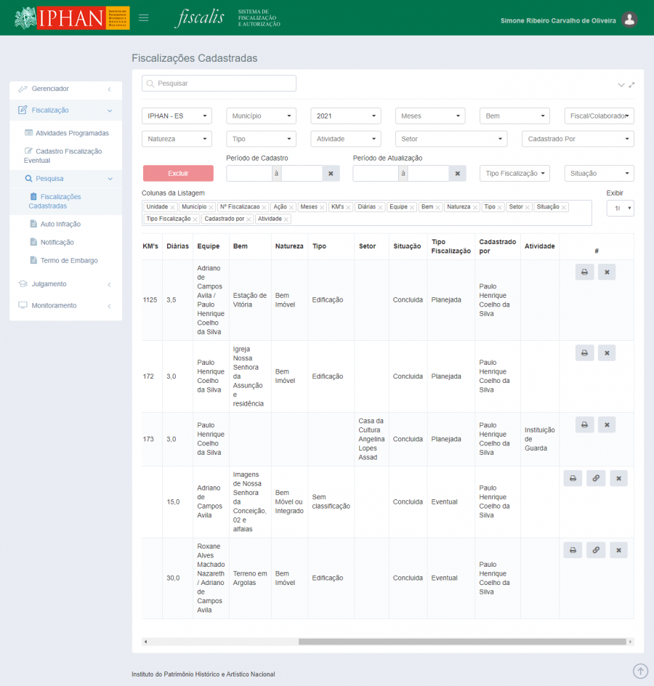Image resolution: width=654 pixels, height=686 pixels.
Task: Click the user profile avatar icon
Action: pos(629,20)
